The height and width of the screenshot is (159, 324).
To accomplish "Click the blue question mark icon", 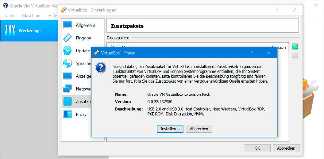I will pyautogui.click(x=101, y=68).
